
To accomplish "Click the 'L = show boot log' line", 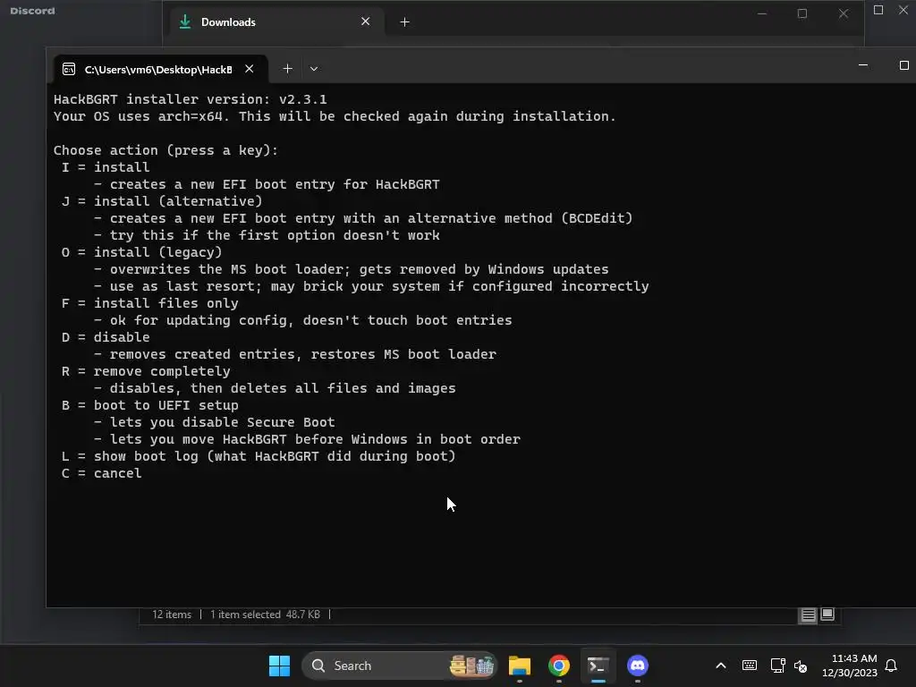I will coord(259,456).
